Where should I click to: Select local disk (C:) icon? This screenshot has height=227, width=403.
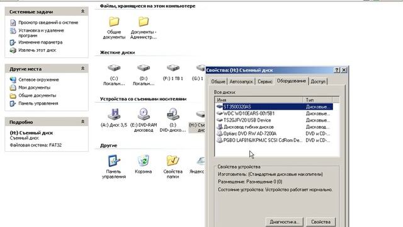click(114, 68)
